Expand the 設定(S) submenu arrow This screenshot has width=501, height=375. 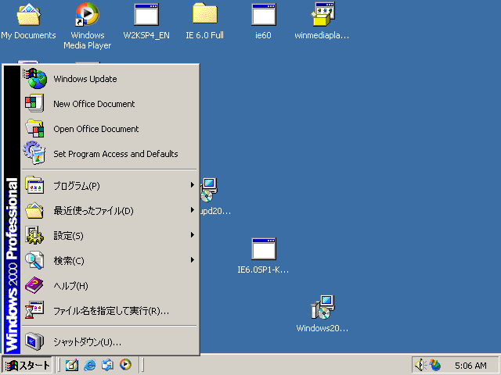click(x=193, y=235)
